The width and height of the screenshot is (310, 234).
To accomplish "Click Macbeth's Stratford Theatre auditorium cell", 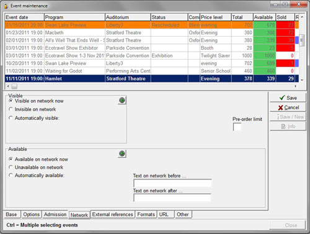I will click(128, 33).
